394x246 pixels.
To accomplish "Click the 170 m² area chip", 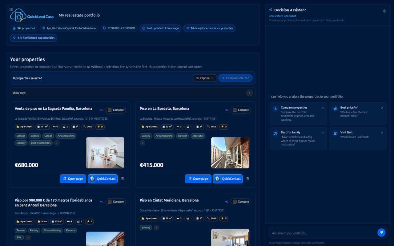I will pos(57,221).
